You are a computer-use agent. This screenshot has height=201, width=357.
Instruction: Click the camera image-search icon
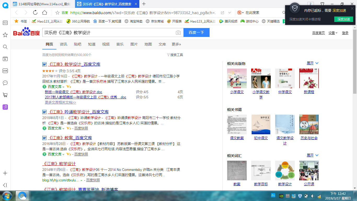[x=178, y=32]
